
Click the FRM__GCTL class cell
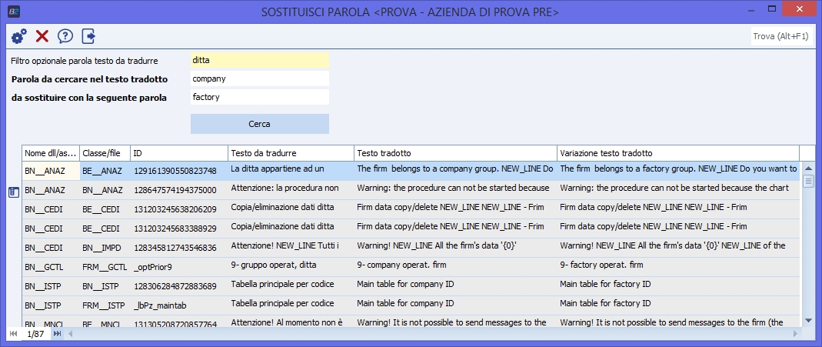(105, 267)
